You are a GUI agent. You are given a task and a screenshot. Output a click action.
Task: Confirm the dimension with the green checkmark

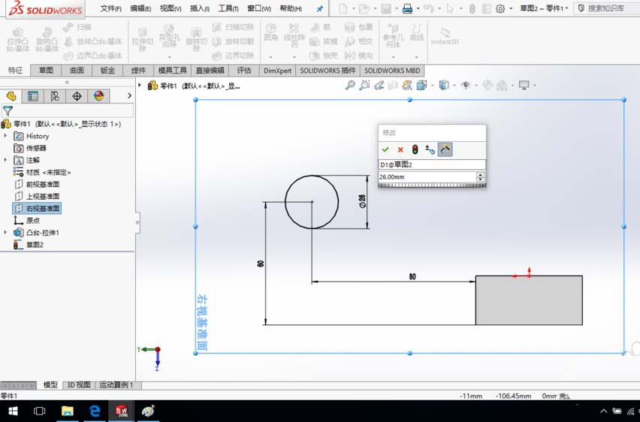(x=386, y=149)
